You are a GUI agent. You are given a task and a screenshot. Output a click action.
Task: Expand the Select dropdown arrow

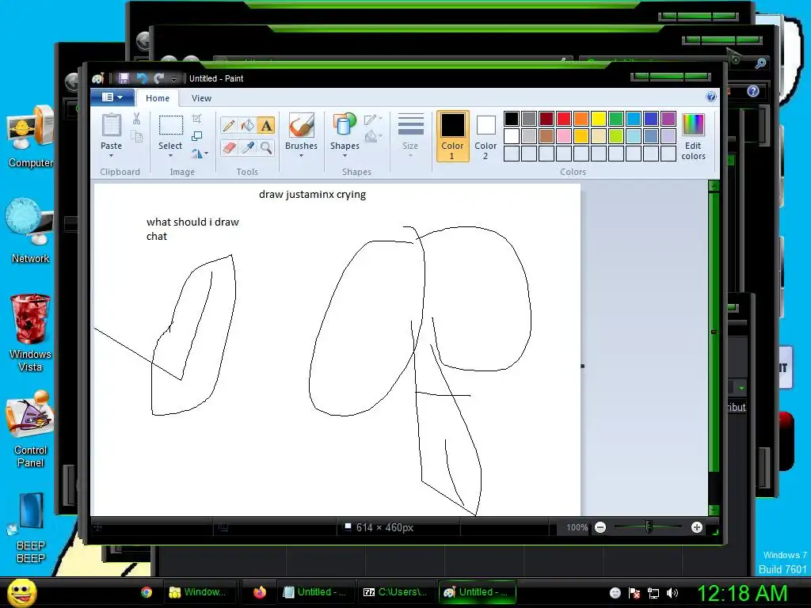point(170,156)
